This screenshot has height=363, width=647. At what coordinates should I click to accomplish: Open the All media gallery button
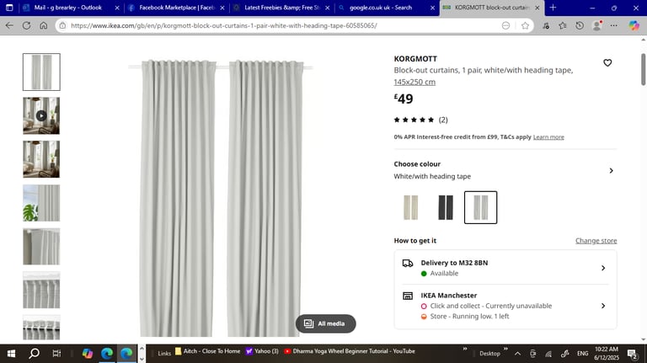(325, 323)
